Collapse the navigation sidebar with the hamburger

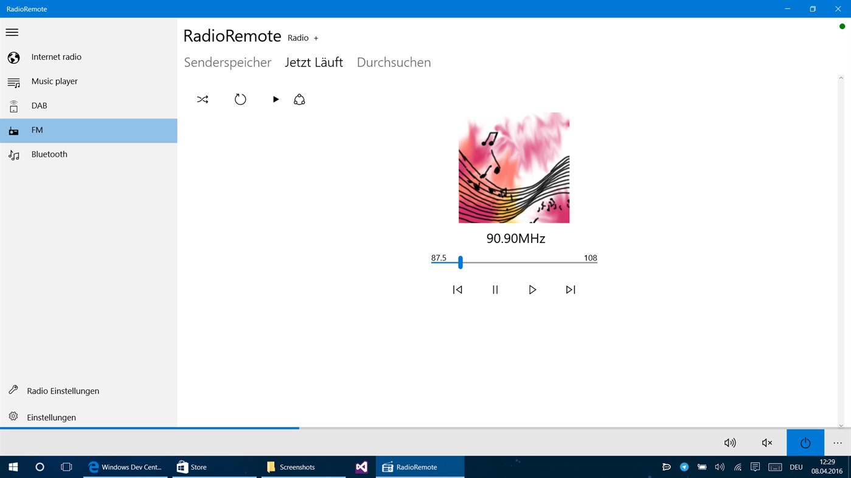pos(12,32)
